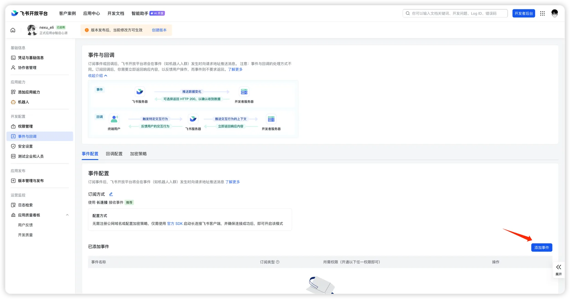Switch to the 加密策略 tab
The width and height of the screenshot is (570, 299).
[x=138, y=154]
